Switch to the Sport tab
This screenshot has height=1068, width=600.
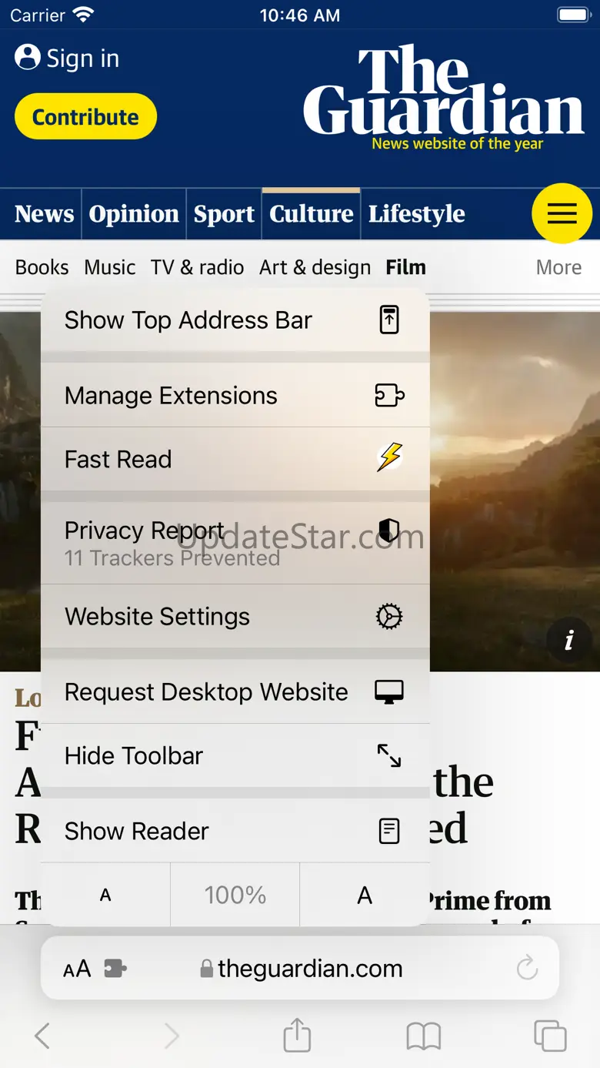(x=224, y=213)
